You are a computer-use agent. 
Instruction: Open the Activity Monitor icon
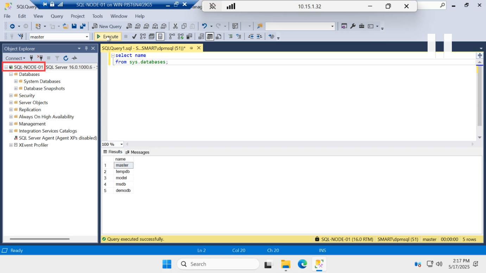[x=235, y=26]
